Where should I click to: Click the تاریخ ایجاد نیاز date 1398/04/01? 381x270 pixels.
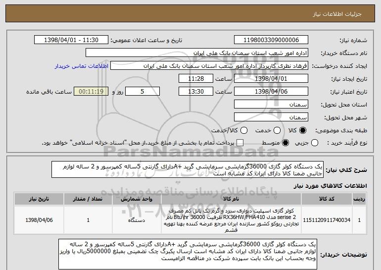(271, 79)
